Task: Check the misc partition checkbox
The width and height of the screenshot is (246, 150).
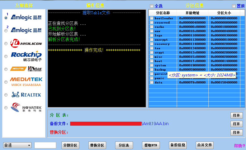Action: tap(151, 57)
